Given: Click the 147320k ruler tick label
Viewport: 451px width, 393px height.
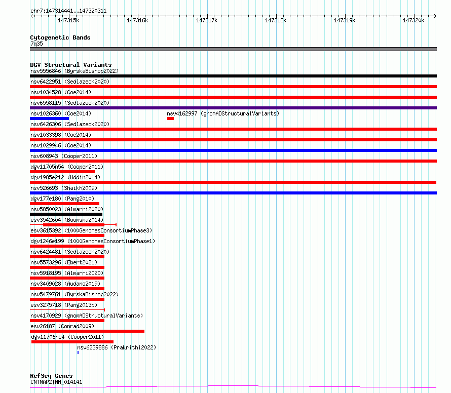Looking at the screenshot, I should pyautogui.click(x=414, y=20).
